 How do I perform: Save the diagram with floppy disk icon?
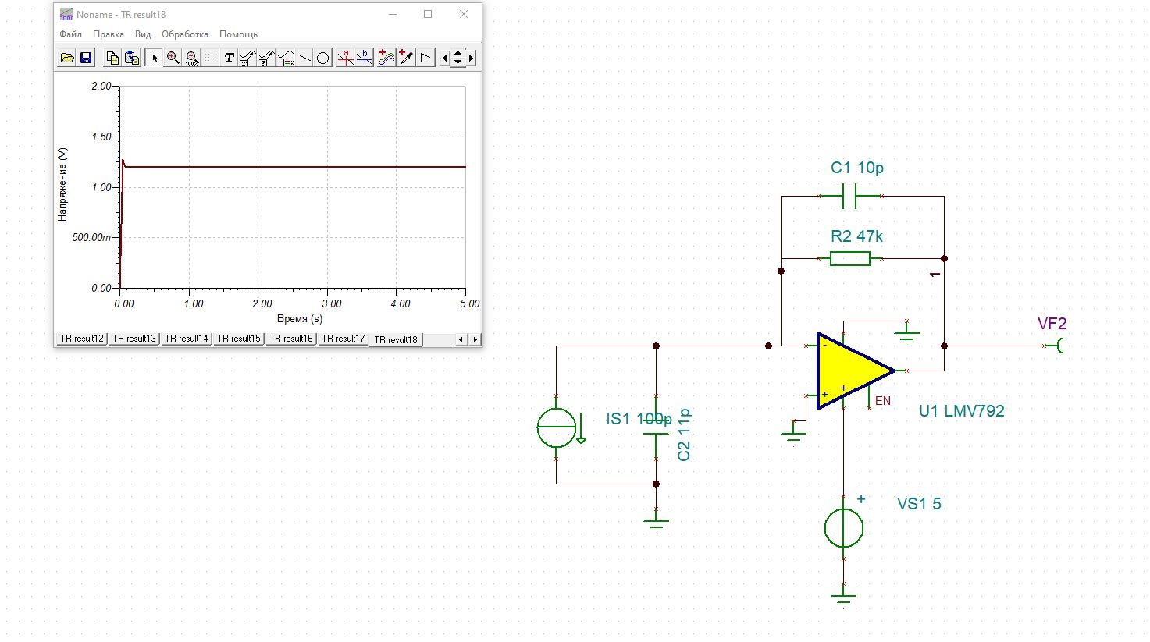pos(86,58)
